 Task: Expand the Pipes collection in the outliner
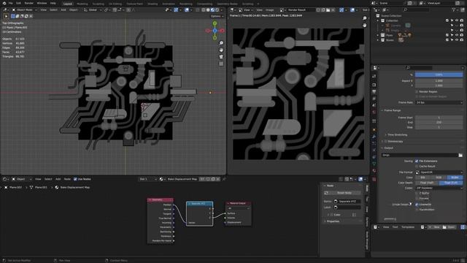point(378,35)
